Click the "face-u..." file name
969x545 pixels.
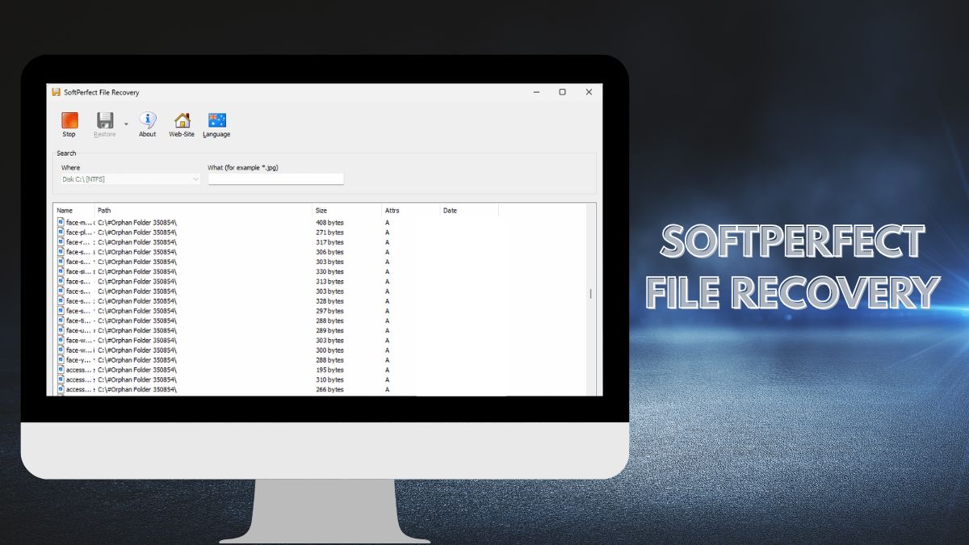click(x=78, y=330)
